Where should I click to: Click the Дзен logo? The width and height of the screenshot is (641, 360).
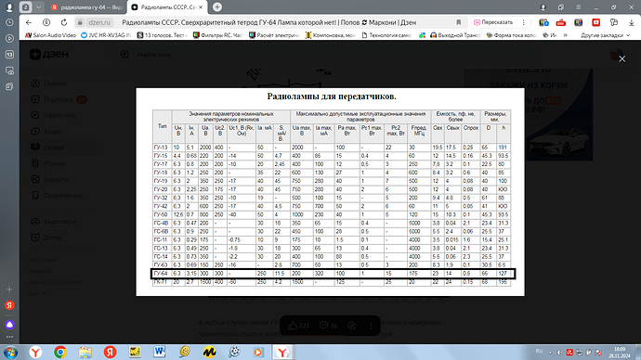coord(49,55)
